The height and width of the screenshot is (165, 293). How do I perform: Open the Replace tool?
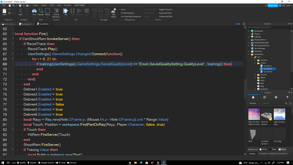coord(41,11)
